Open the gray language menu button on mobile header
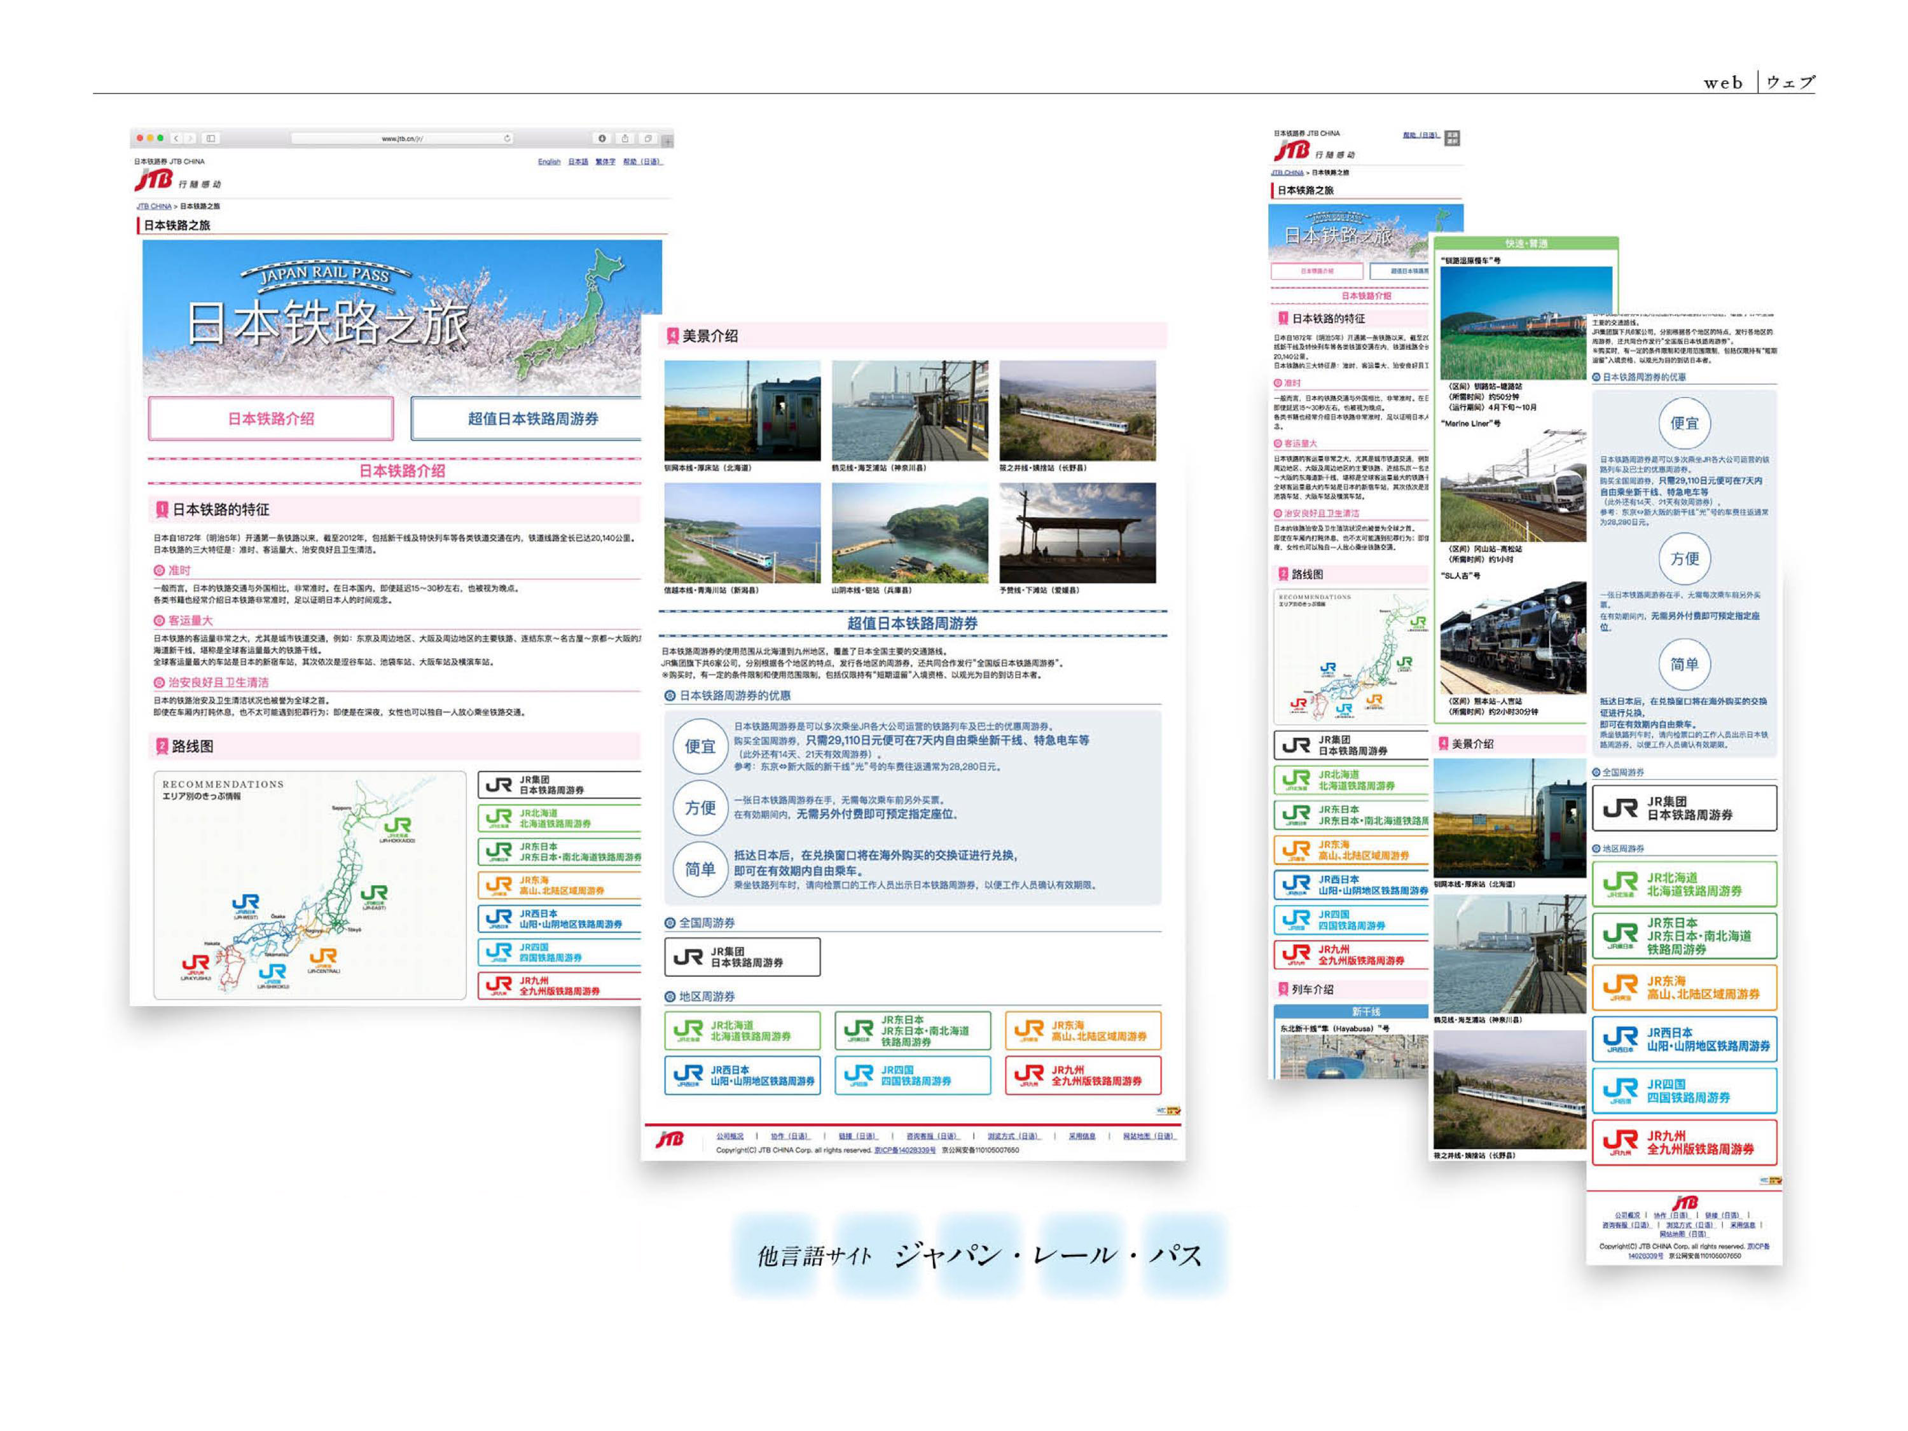 [1453, 138]
